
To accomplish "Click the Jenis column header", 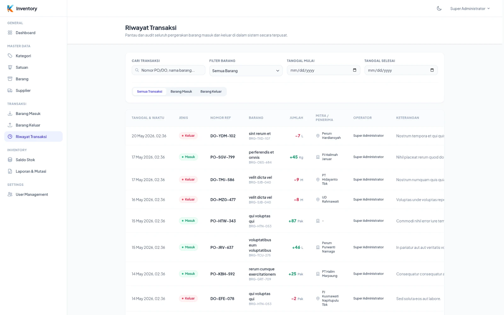I will (183, 118).
